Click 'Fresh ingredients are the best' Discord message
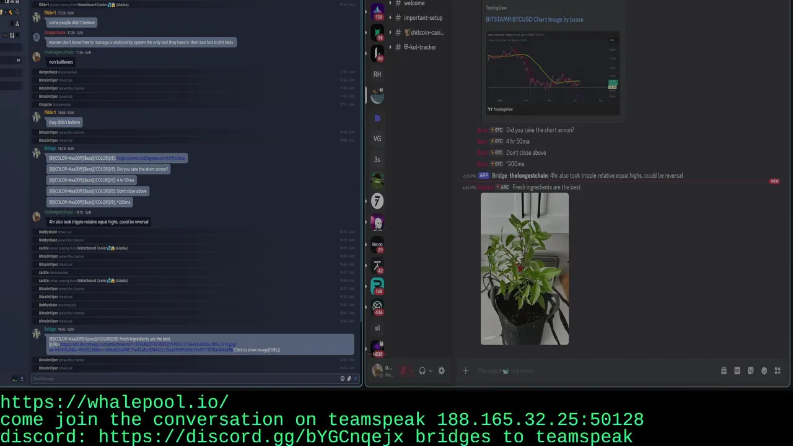 point(546,187)
